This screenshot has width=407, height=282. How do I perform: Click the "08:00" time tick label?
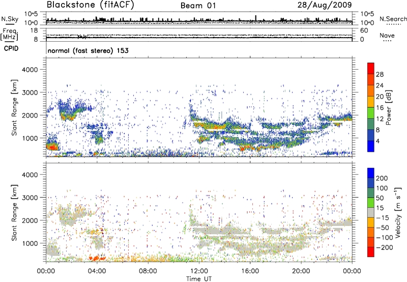coord(148,271)
